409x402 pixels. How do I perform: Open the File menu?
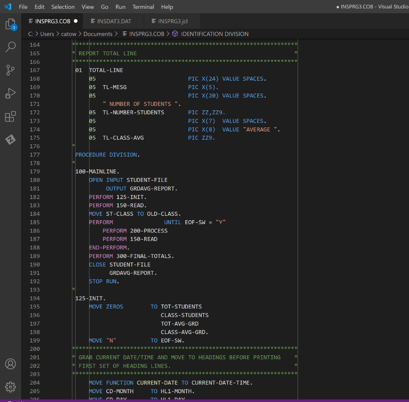23,7
